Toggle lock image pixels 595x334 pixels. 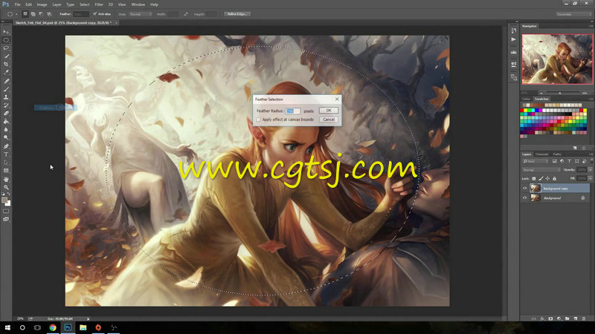click(x=541, y=178)
